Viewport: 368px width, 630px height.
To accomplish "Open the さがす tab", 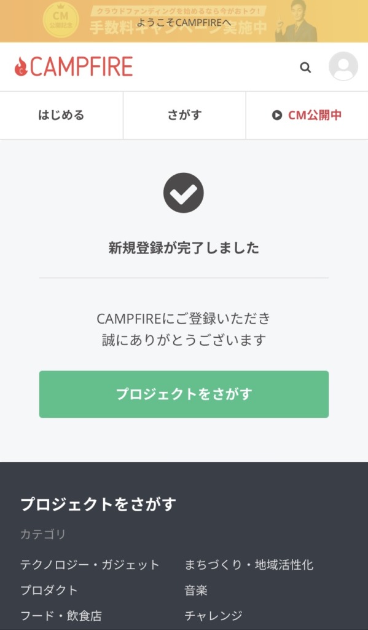I will click(184, 115).
